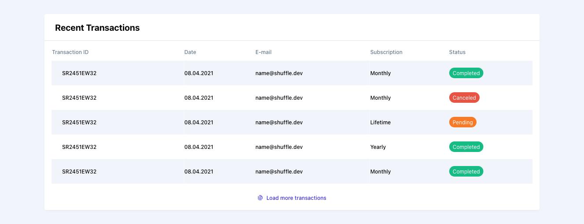Click the date in the Pending row
Viewport: 584px width, 224px height.
[x=199, y=123]
